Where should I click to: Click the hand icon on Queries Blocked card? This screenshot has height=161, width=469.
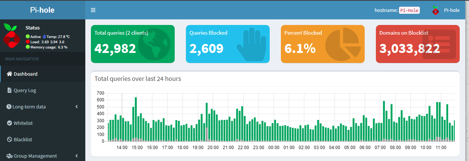[252, 45]
